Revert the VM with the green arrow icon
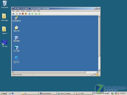Image resolution: width=127 pixels, height=95 pixels. coord(39,14)
